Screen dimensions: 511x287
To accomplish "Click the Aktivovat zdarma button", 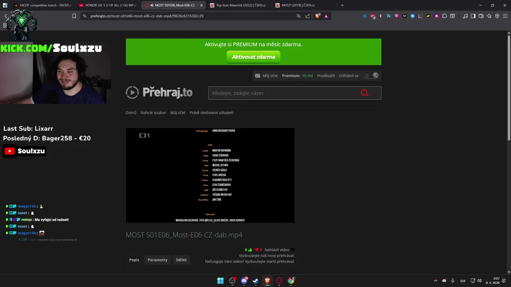I will point(254,57).
